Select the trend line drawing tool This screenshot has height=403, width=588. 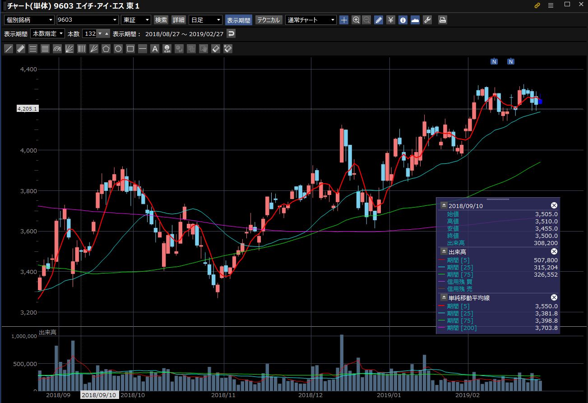click(8, 49)
